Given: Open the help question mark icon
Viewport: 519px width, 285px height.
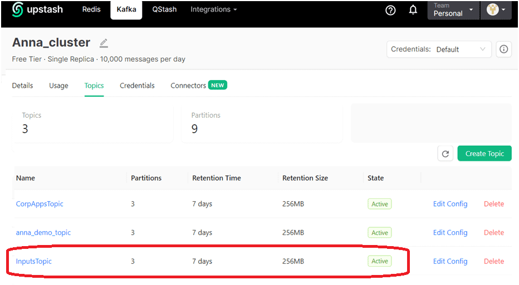Looking at the screenshot, I should (x=390, y=10).
